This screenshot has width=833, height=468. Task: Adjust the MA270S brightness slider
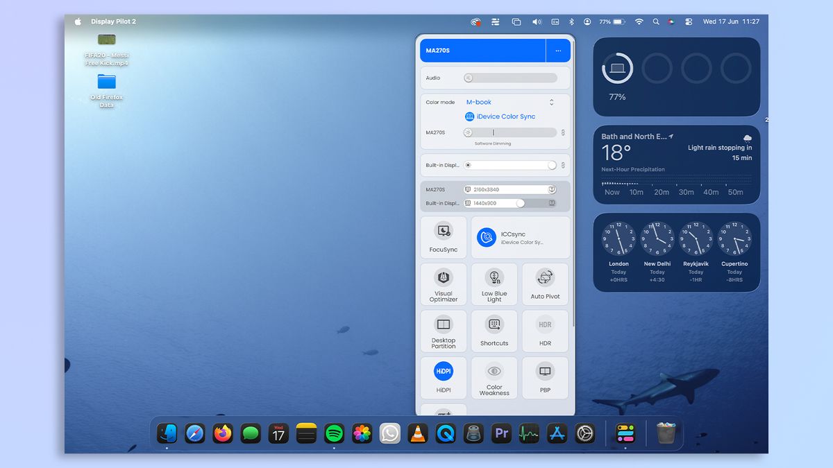[x=510, y=132]
